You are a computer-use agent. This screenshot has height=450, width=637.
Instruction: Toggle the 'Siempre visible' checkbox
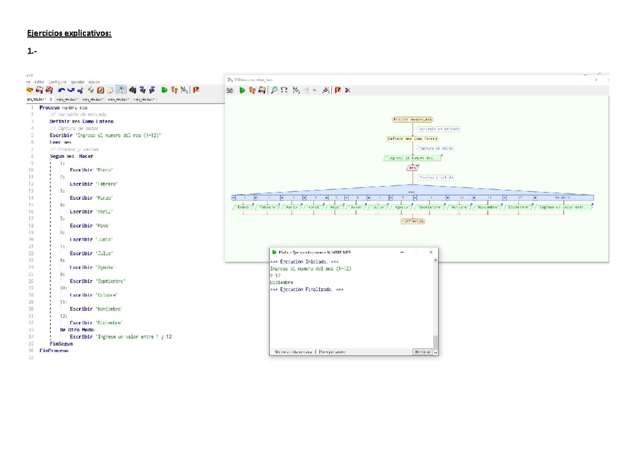coord(317,352)
